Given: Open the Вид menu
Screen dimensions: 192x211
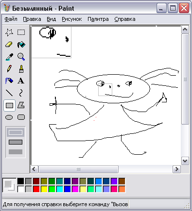Looking at the screenshot, I should coord(52,19).
